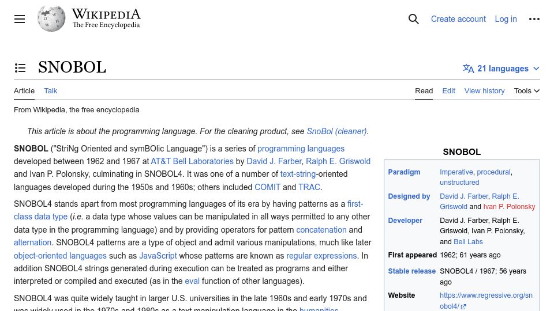Click the Designed by infobox label
The height and width of the screenshot is (311, 554).
tap(409, 196)
